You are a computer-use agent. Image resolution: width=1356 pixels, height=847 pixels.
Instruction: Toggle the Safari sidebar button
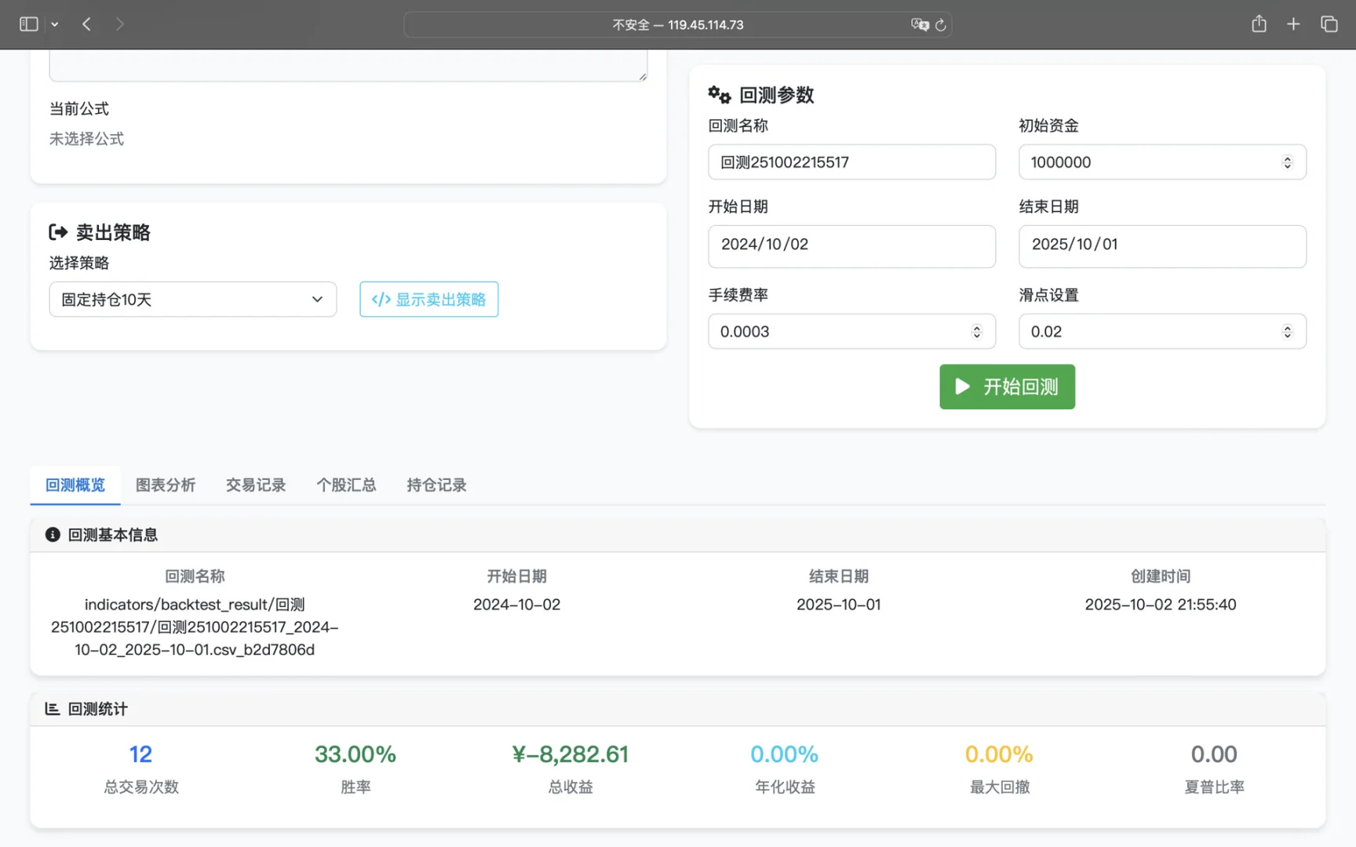coord(28,24)
